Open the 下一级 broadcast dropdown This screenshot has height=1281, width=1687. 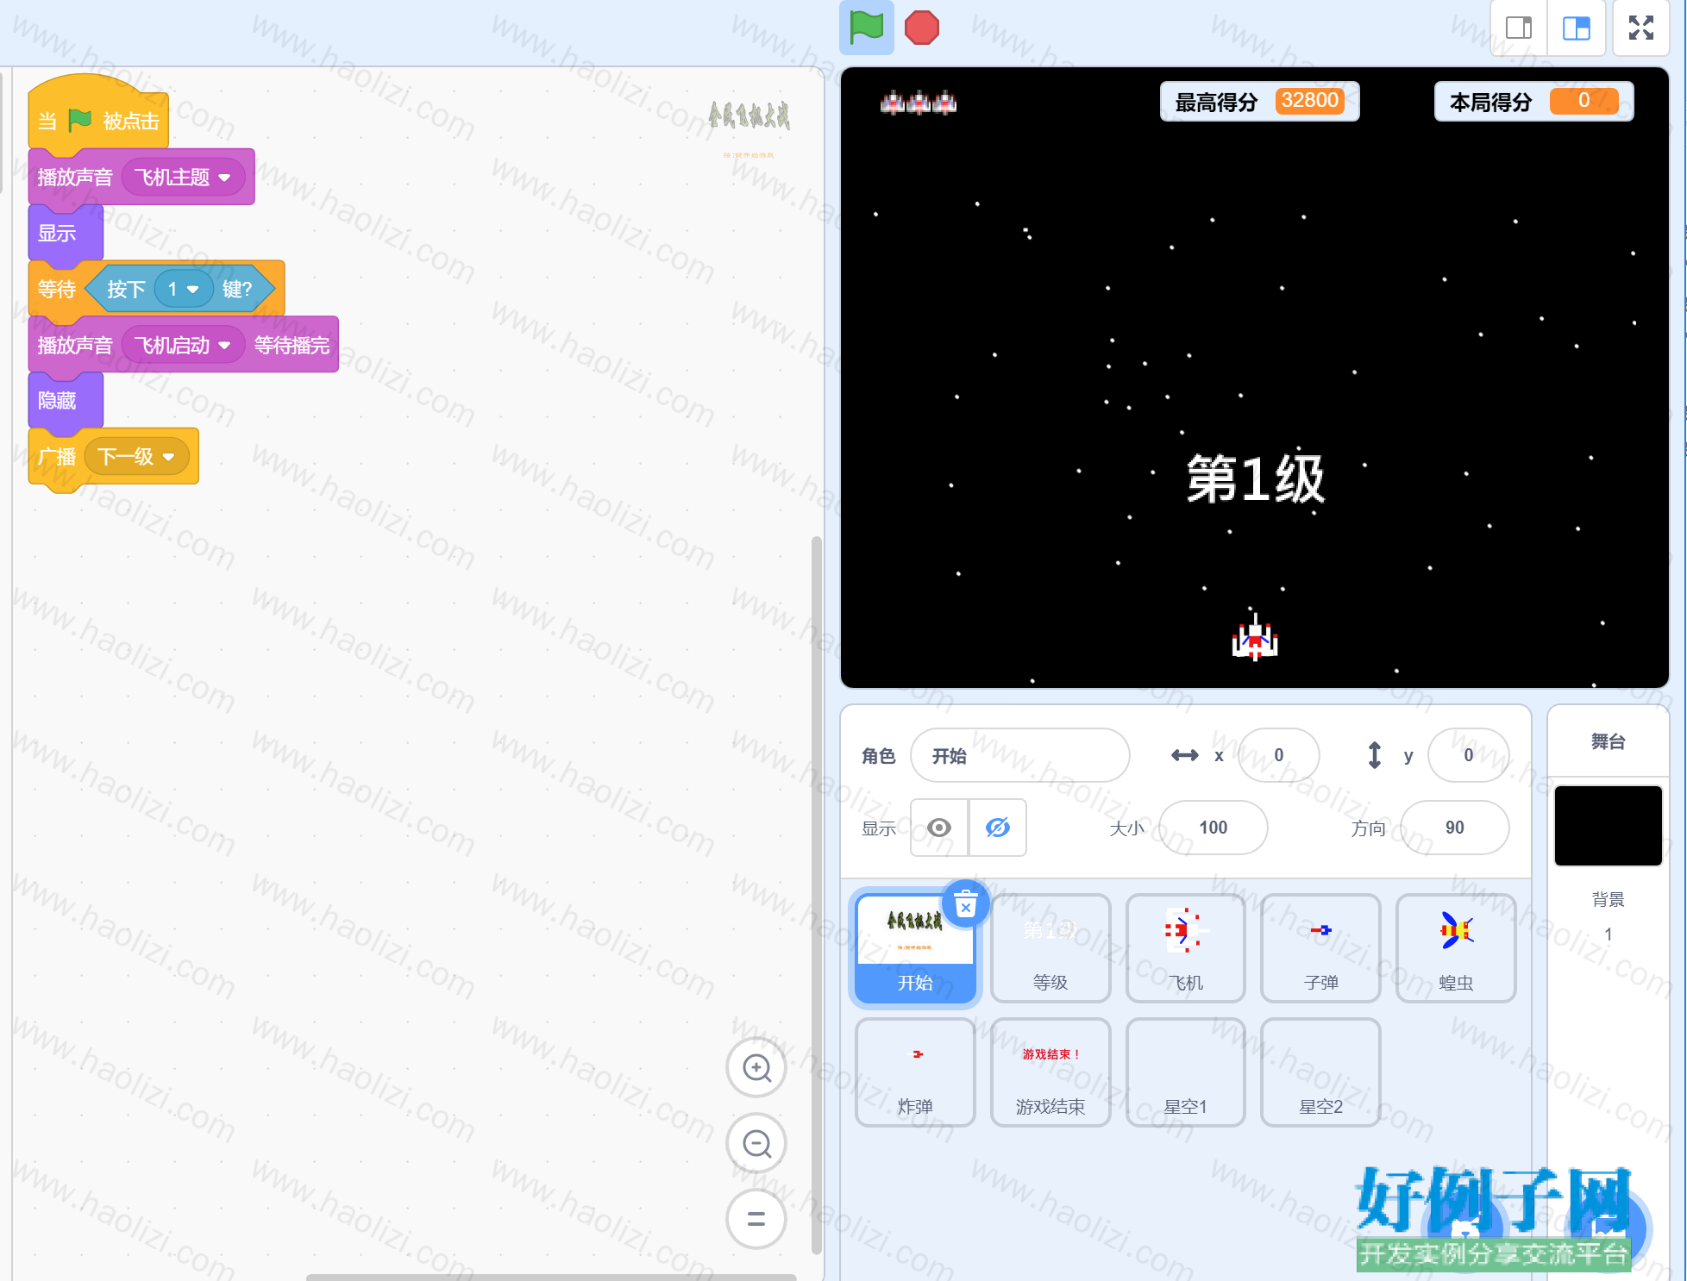[x=136, y=457]
